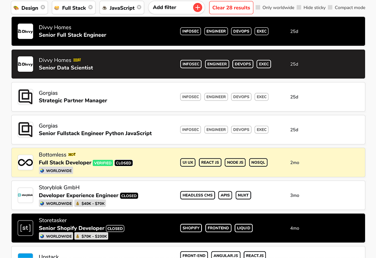
Task: Click the 4mo posting age
Action: coord(295,228)
